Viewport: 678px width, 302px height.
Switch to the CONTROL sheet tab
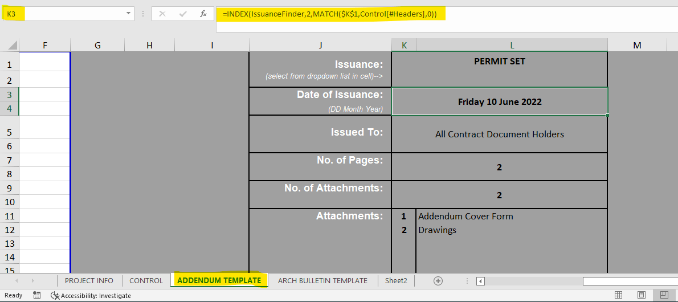146,281
